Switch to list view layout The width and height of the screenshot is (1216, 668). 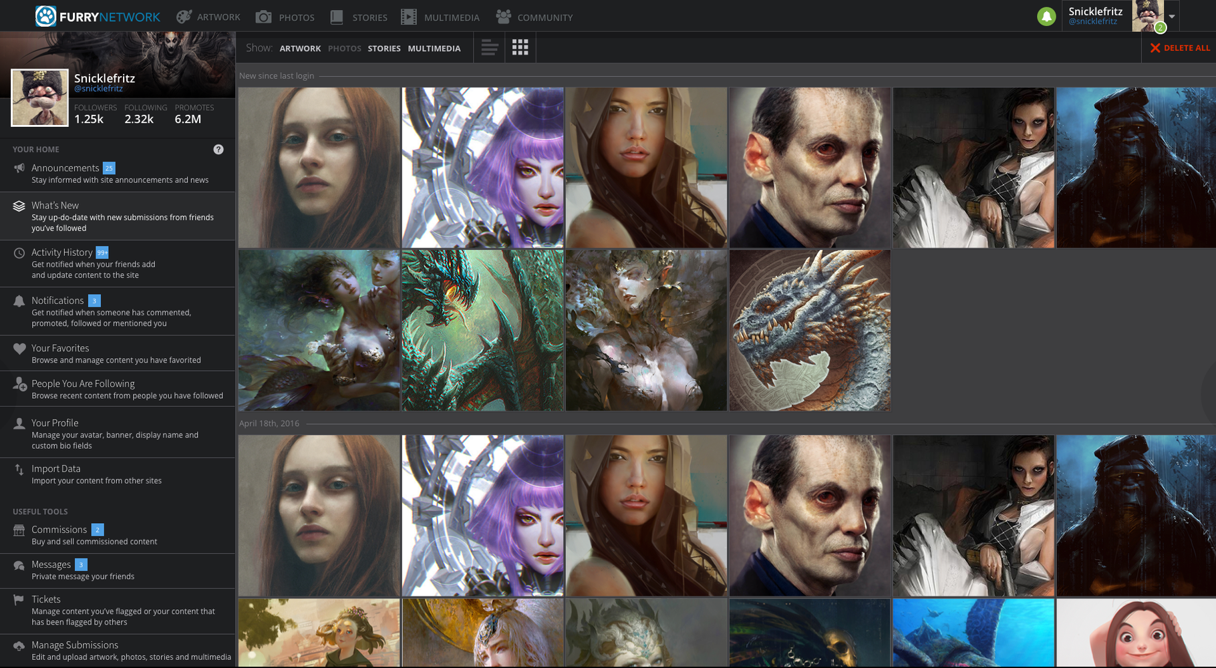point(489,47)
